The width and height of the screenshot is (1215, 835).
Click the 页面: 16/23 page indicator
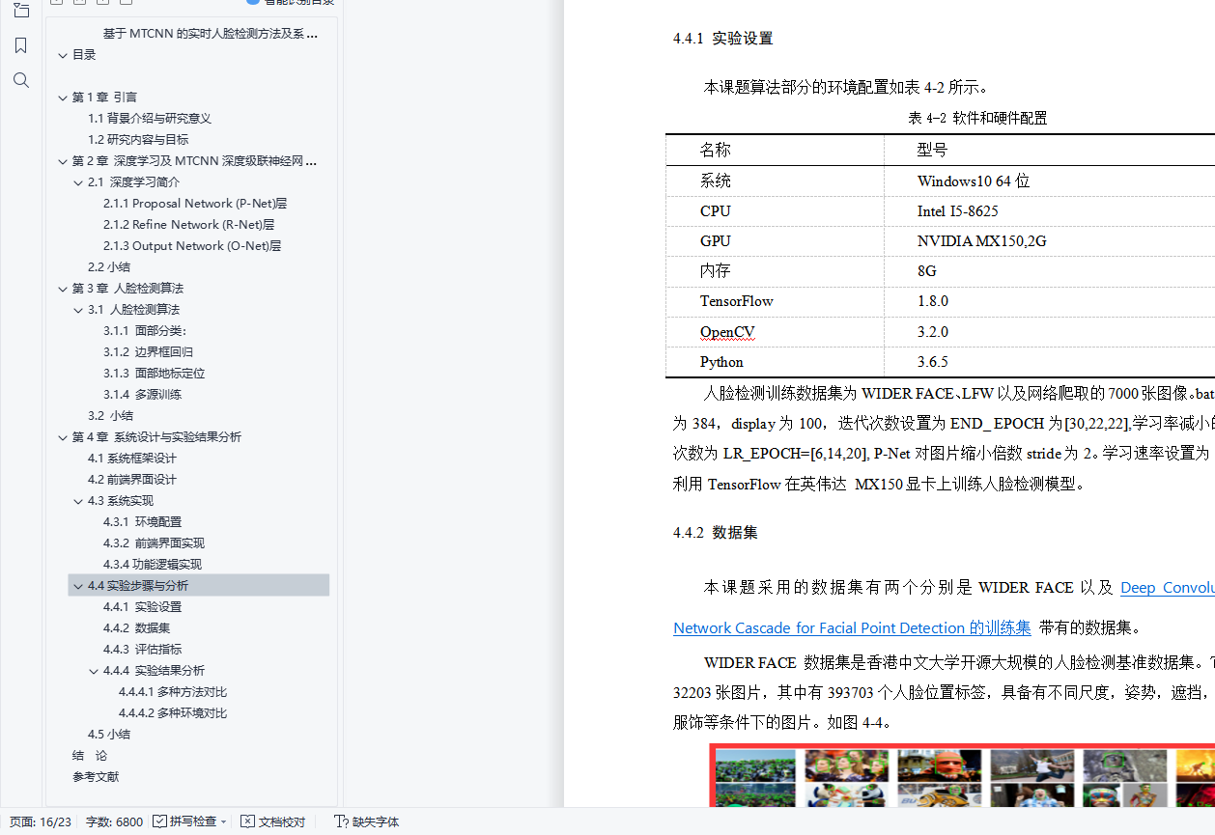click(41, 822)
